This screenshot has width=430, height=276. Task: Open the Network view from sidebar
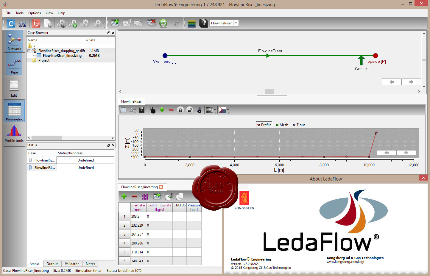(x=14, y=41)
